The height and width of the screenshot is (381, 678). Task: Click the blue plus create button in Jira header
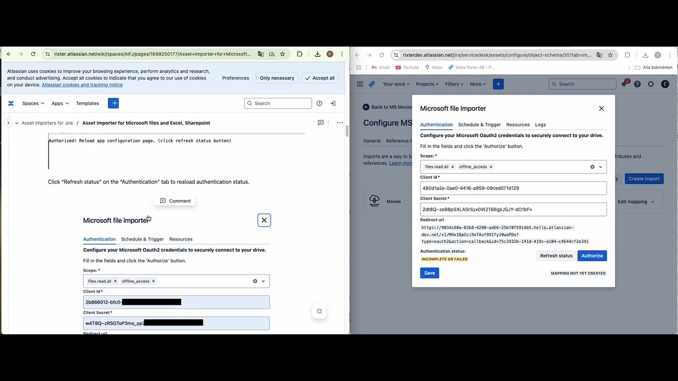498,84
